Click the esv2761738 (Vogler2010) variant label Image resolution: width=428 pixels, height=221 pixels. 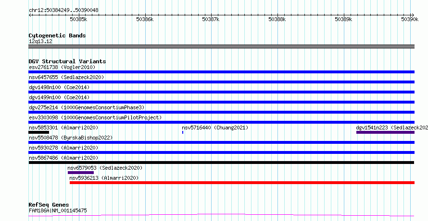point(62,67)
